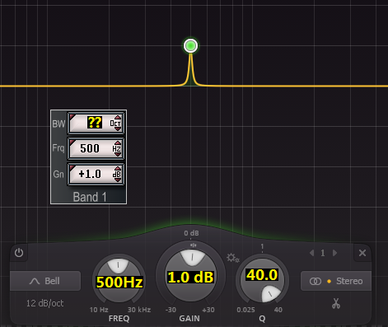
Task: Select the green EQ band node
Action: 190,45
